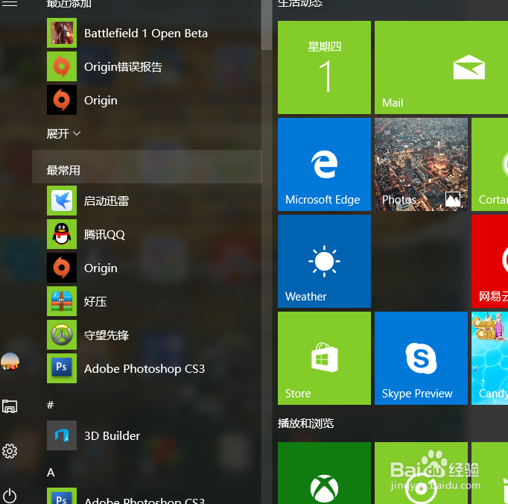
Task: Open 3D Builder app
Action: [x=147, y=435]
